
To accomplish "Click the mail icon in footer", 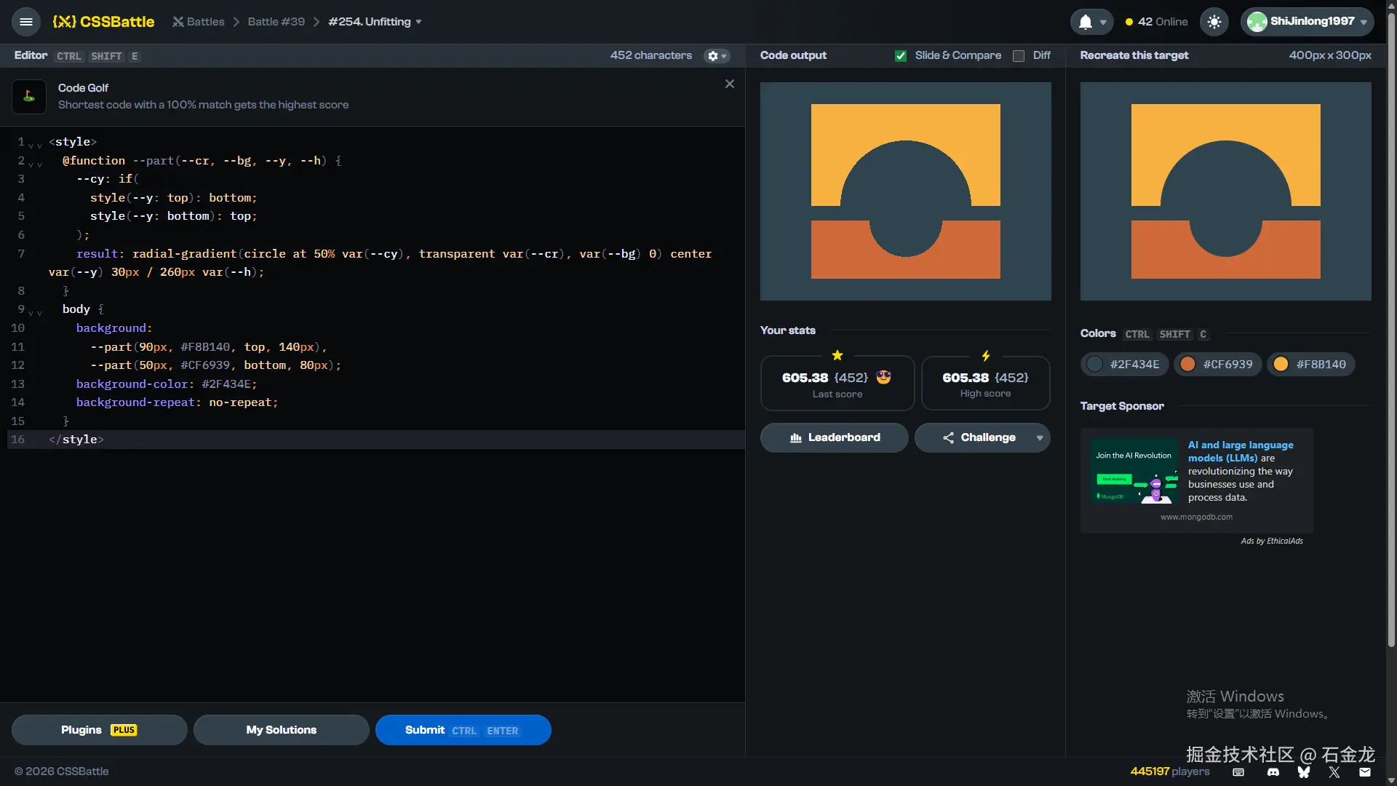I will click(1365, 772).
